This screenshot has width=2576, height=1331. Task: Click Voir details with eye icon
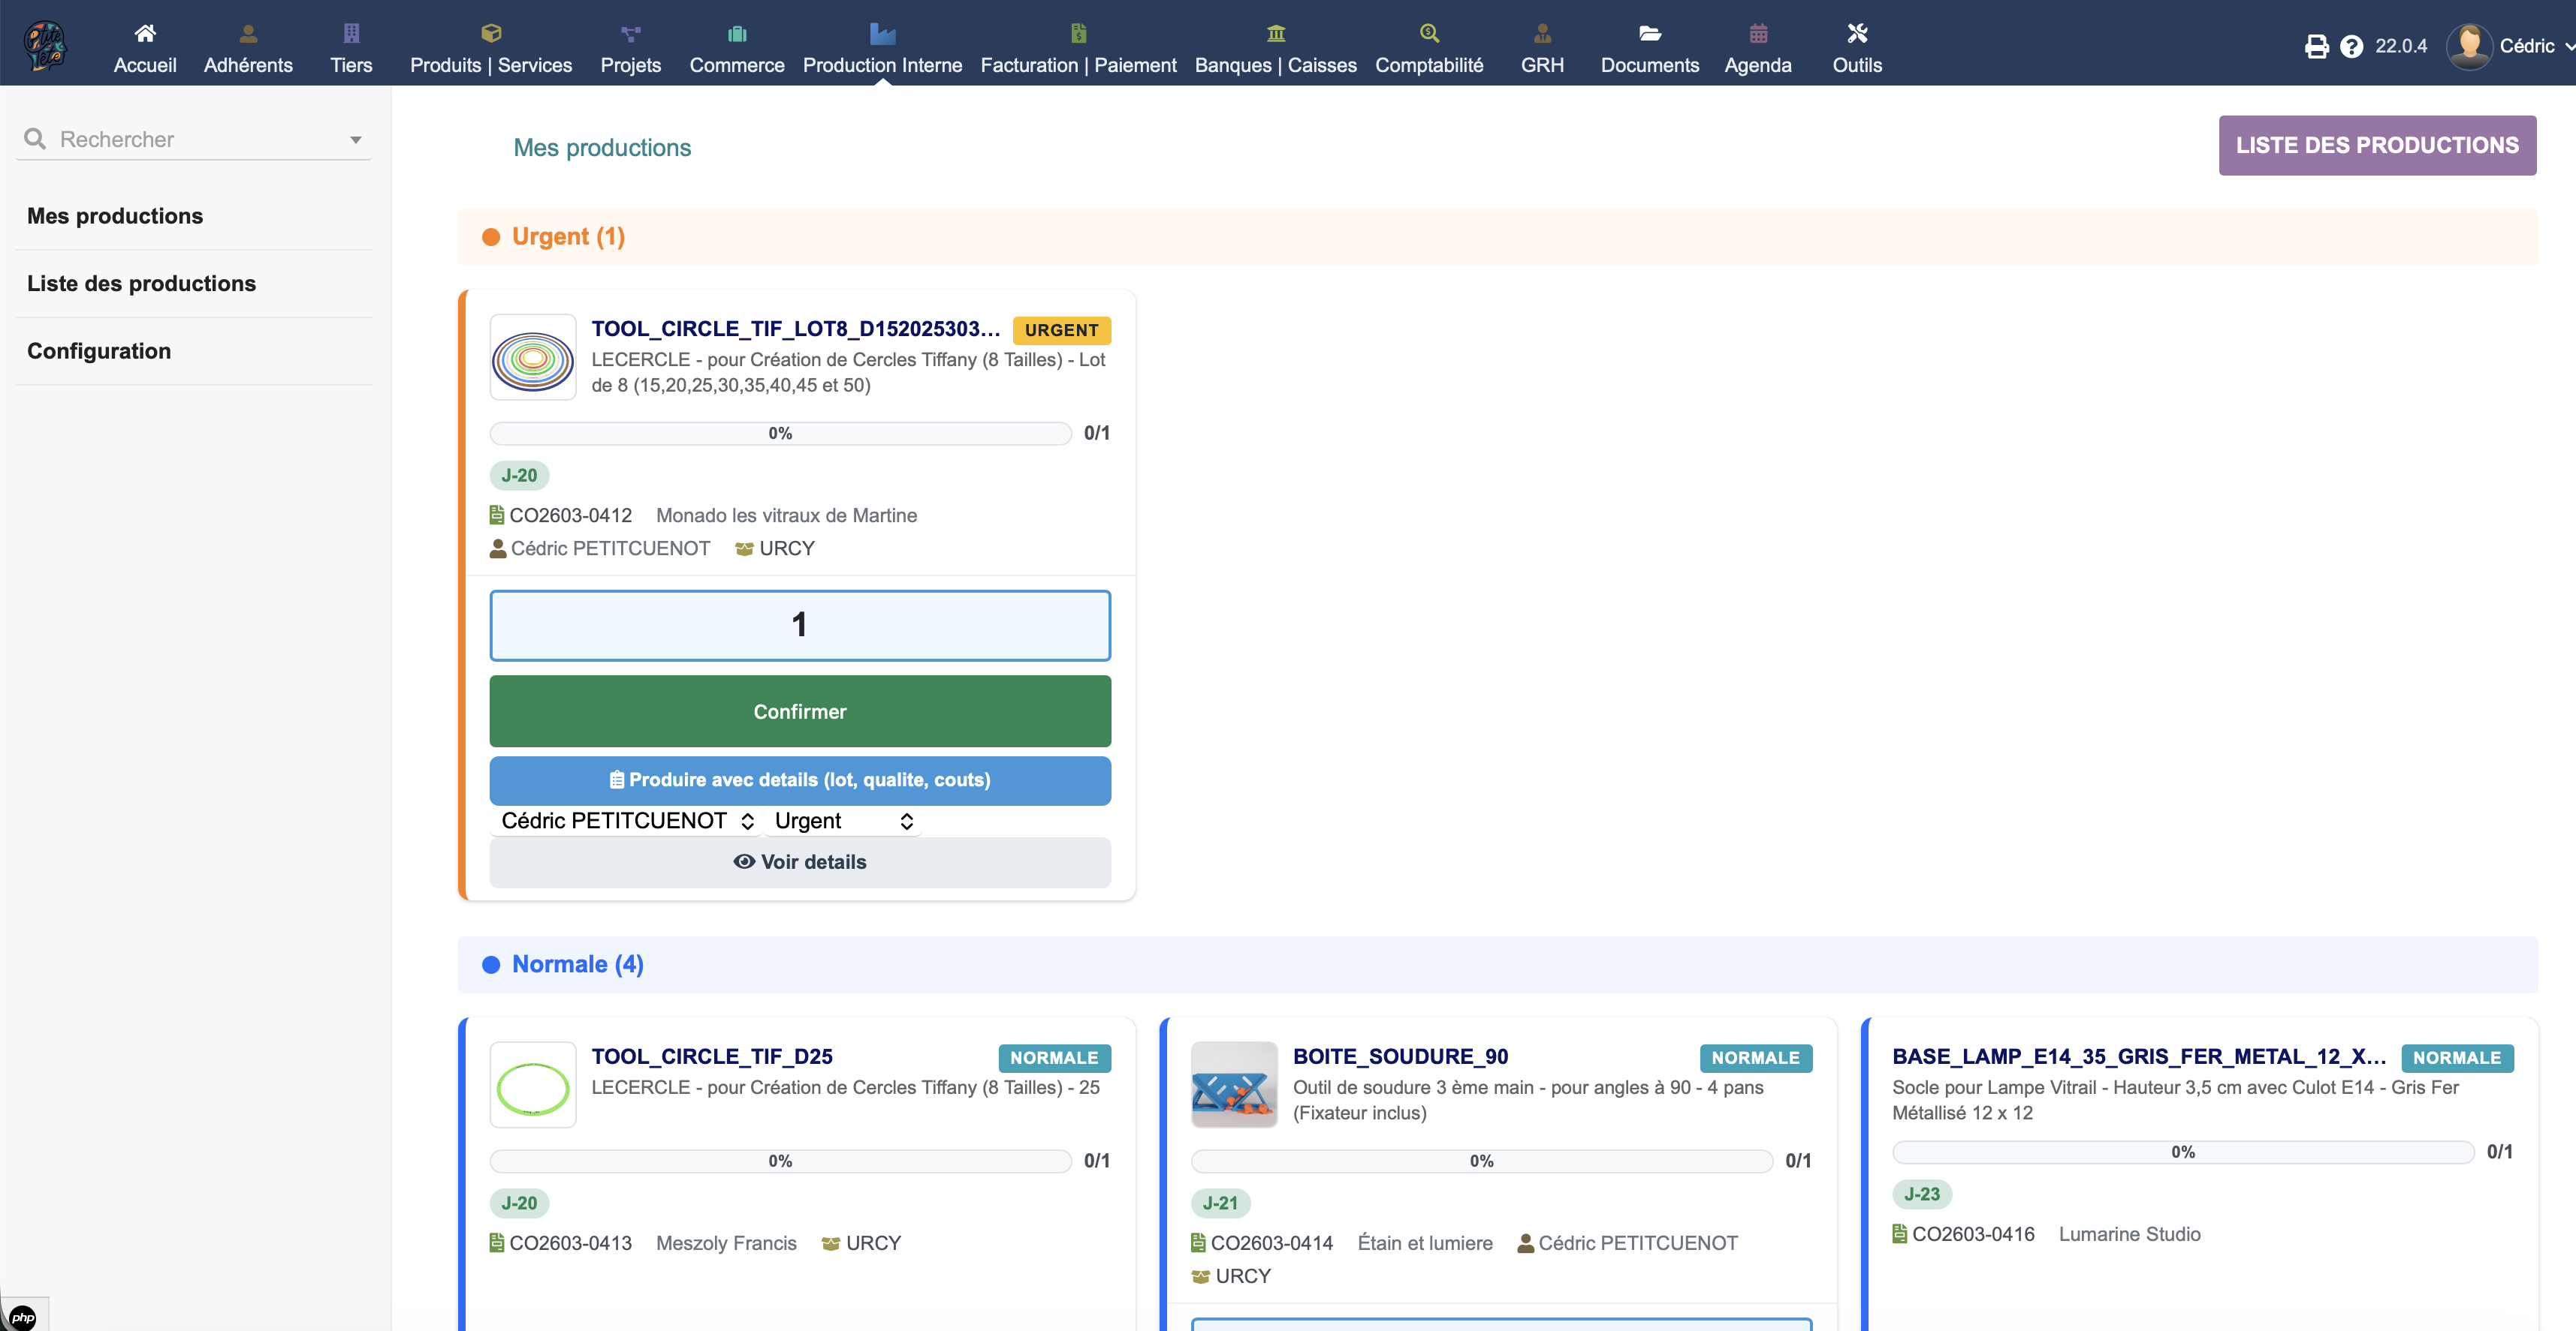tap(799, 861)
